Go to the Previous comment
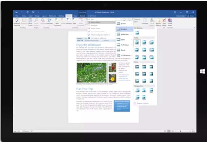The height and width of the screenshot is (142, 207). pos(69,21)
